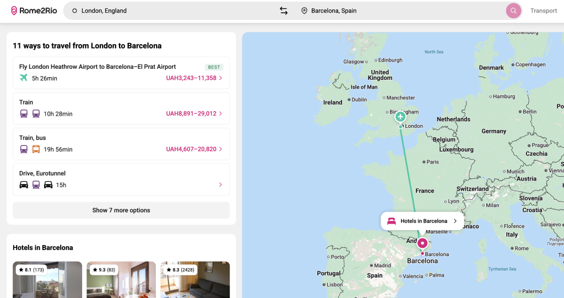Click Show 7 more options
Viewport: 564px width, 298px height.
pyautogui.click(x=121, y=210)
